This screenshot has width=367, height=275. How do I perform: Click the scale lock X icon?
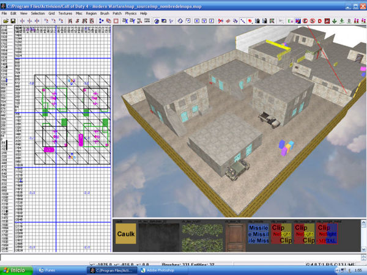pos(125,21)
